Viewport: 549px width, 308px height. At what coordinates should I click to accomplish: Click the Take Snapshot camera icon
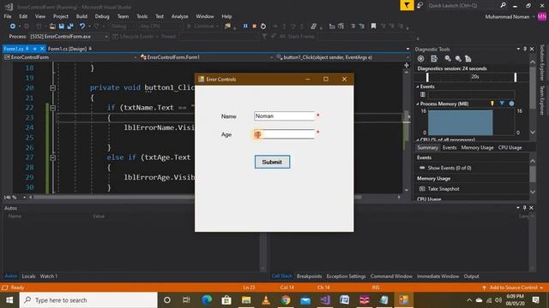(x=422, y=189)
